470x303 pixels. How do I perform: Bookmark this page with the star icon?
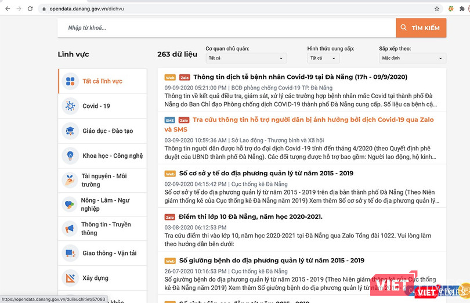pyautogui.click(x=437, y=9)
